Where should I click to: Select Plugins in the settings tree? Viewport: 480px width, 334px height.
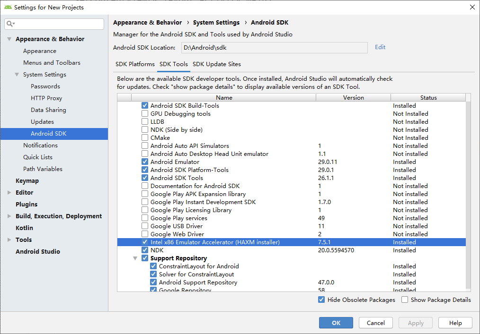pyautogui.click(x=27, y=205)
